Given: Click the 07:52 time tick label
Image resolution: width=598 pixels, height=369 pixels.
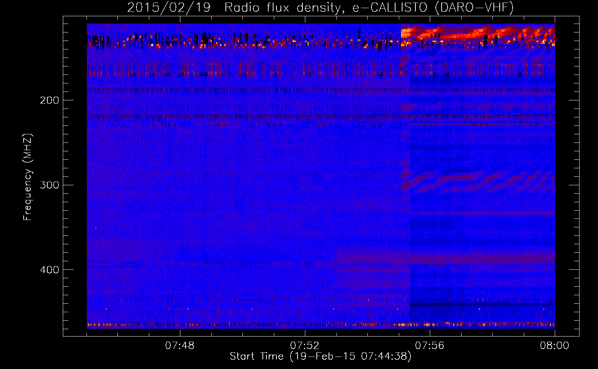Looking at the screenshot, I should point(305,346).
